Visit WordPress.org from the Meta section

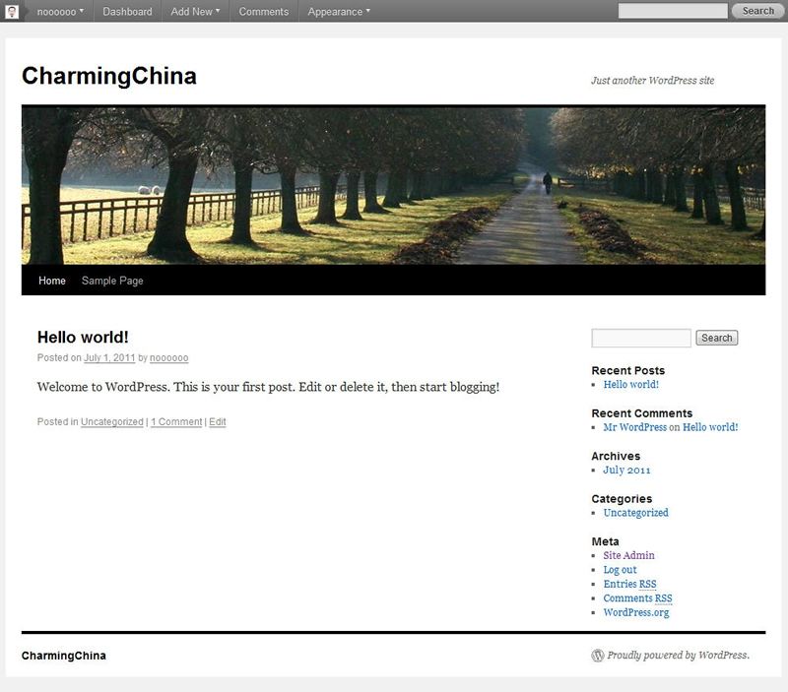point(635,611)
